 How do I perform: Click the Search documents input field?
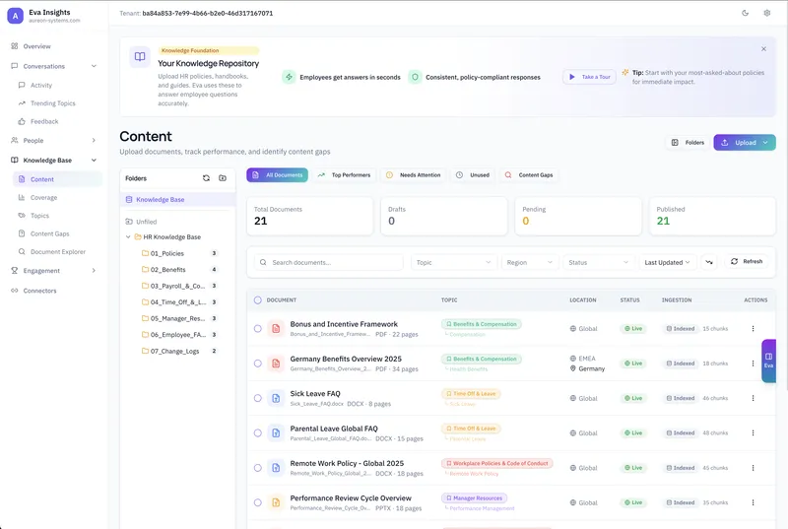(x=330, y=262)
